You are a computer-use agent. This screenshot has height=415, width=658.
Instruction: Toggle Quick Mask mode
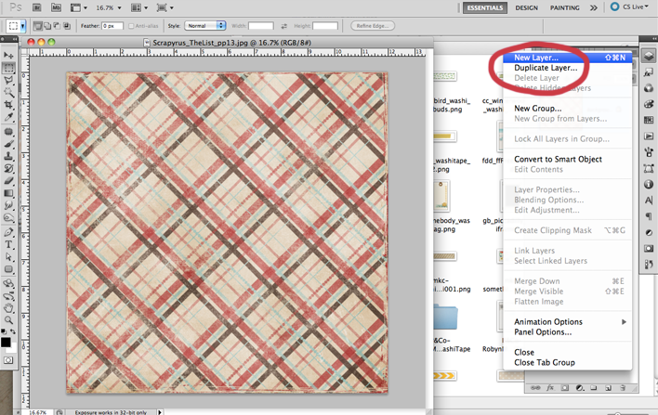pos(8,360)
